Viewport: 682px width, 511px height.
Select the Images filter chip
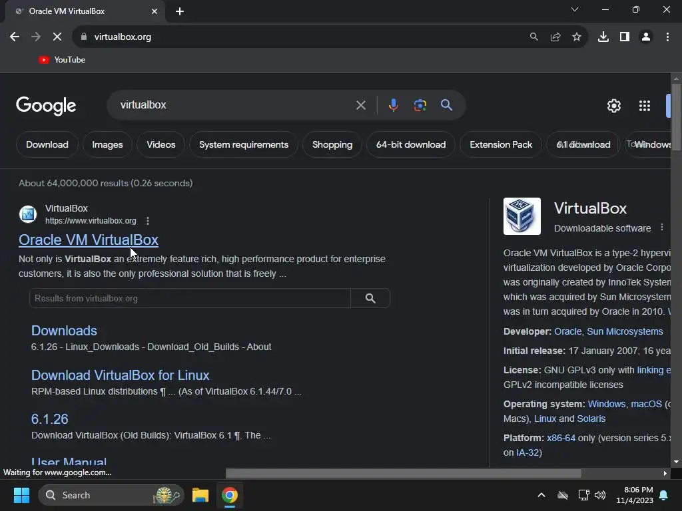[107, 144]
